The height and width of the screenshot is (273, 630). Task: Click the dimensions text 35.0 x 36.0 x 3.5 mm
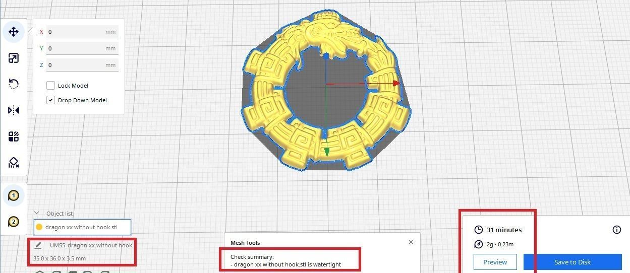coord(60,258)
